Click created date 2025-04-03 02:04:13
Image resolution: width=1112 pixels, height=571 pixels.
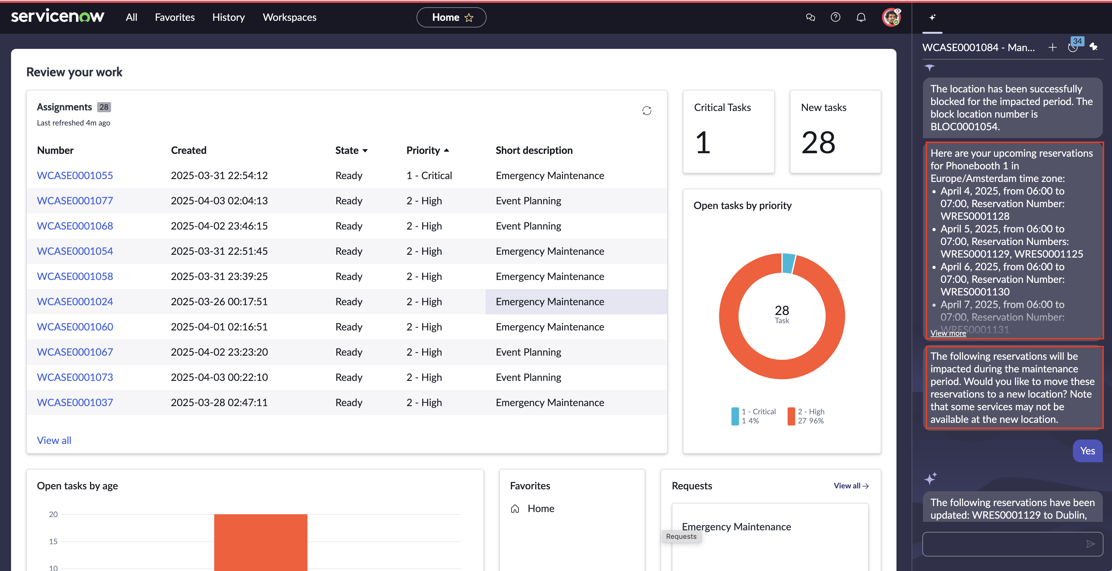point(219,201)
